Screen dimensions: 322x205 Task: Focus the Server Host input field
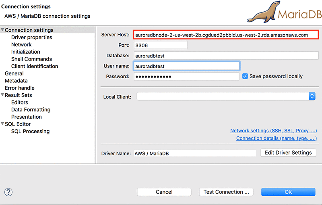[x=226, y=35]
